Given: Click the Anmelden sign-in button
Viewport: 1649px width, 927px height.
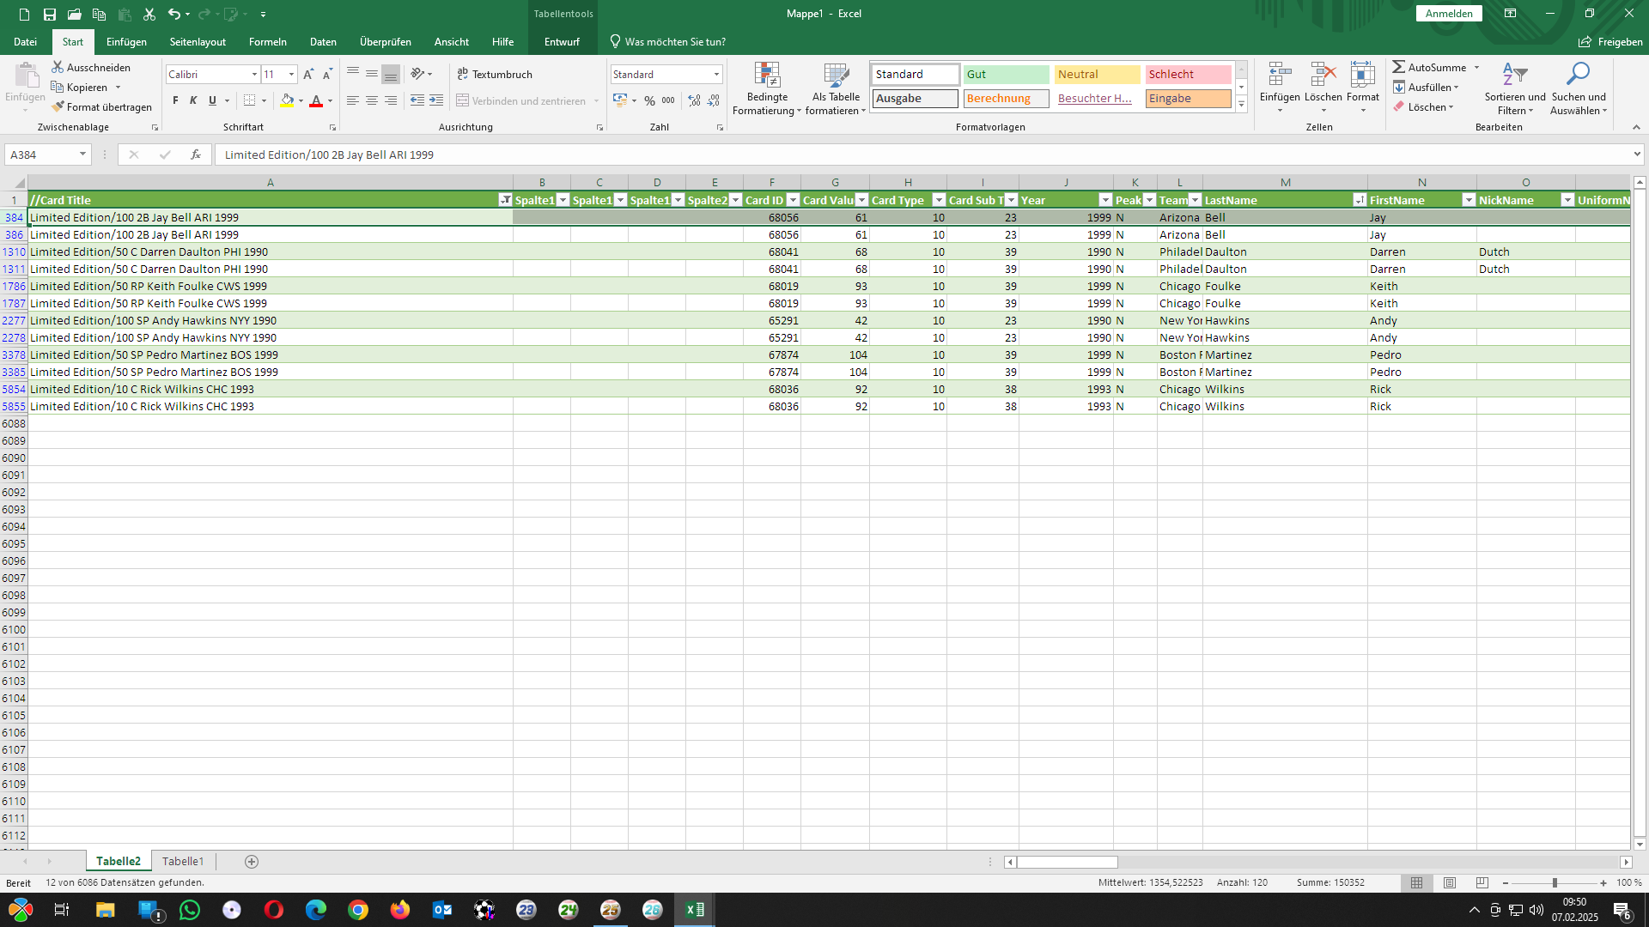Looking at the screenshot, I should coord(1449,14).
